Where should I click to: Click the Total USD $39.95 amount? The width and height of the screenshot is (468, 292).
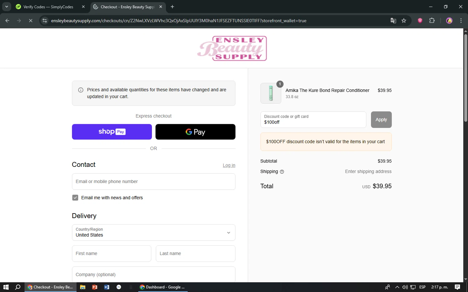point(377,186)
